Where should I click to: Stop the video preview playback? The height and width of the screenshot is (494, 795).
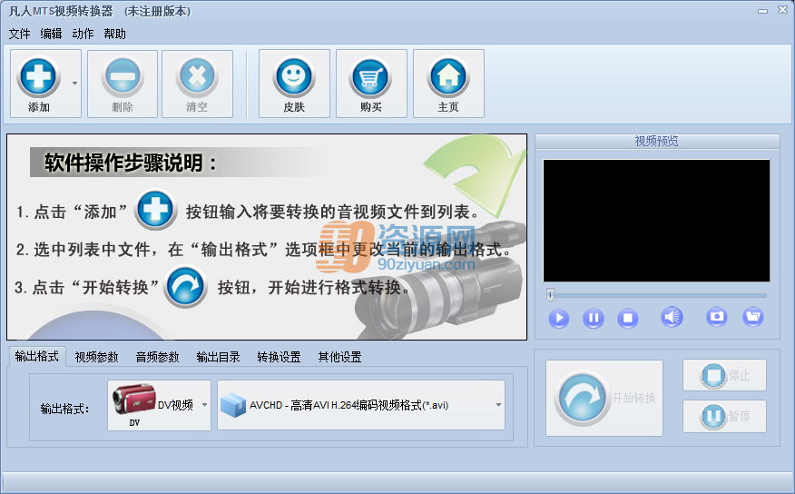628,318
